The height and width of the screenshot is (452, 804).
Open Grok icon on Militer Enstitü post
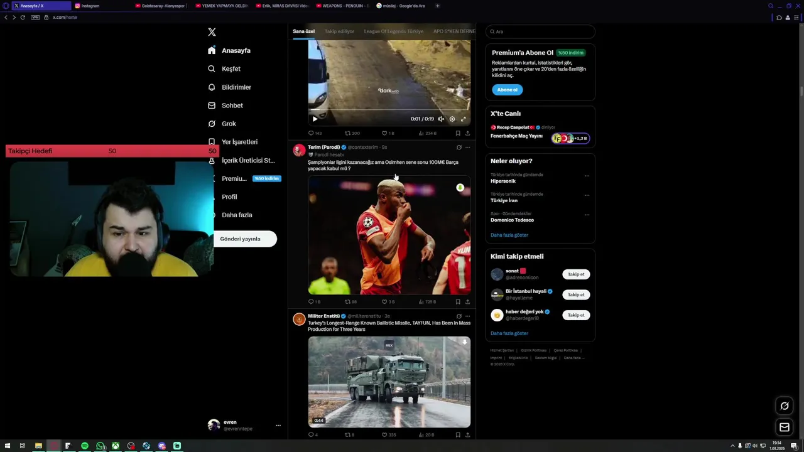tap(459, 316)
